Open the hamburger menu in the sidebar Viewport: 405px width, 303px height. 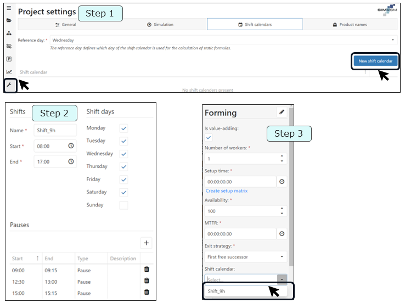click(x=9, y=8)
